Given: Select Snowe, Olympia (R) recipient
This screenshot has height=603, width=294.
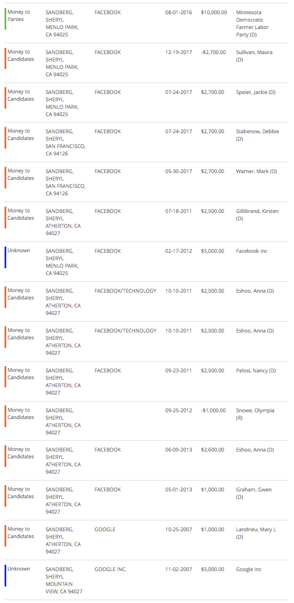Looking at the screenshot, I should (x=255, y=414).
